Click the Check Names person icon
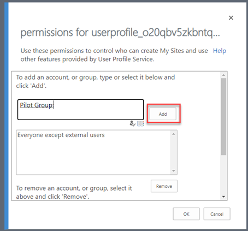The image size is (248, 231). (132, 123)
